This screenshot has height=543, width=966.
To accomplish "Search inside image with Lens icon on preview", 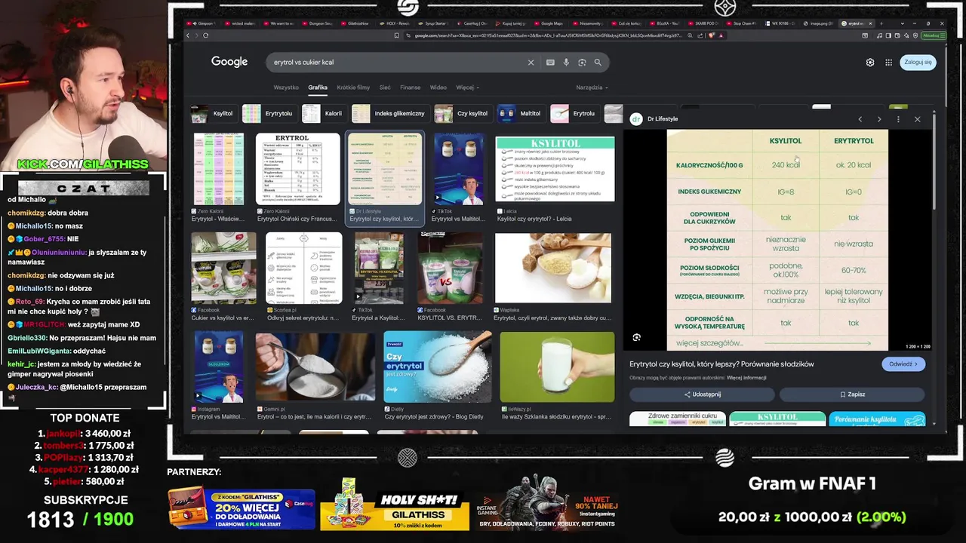I will coord(637,338).
